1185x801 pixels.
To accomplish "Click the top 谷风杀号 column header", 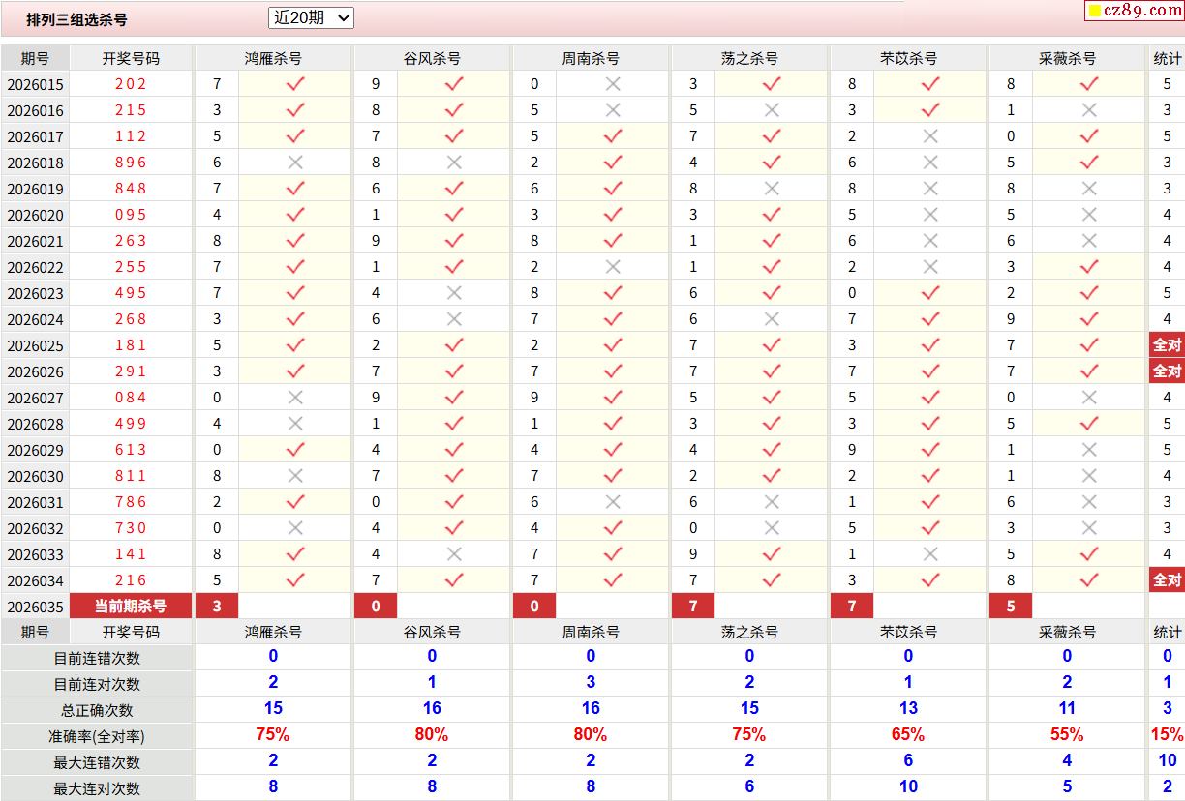I will (432, 58).
